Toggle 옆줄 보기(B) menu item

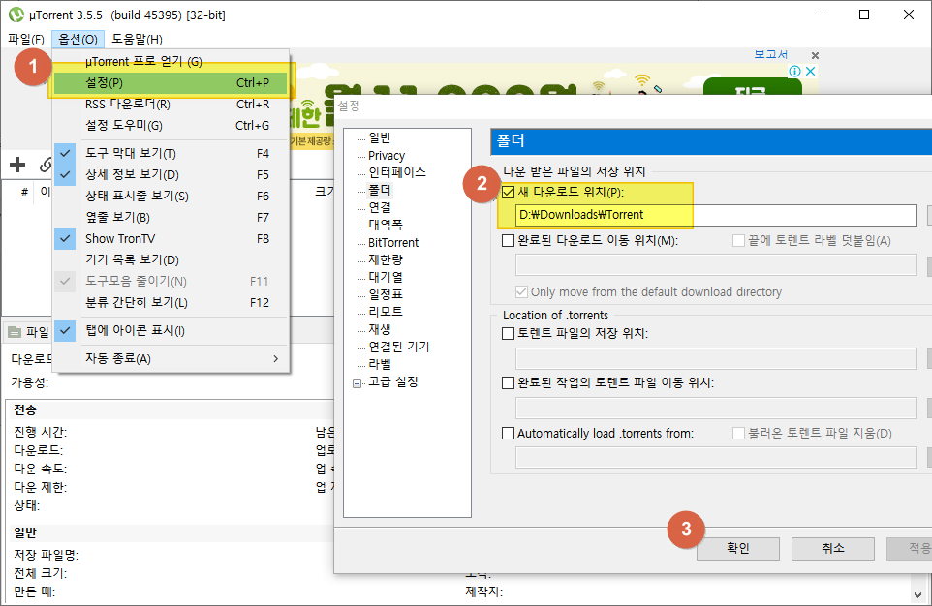click(x=171, y=218)
